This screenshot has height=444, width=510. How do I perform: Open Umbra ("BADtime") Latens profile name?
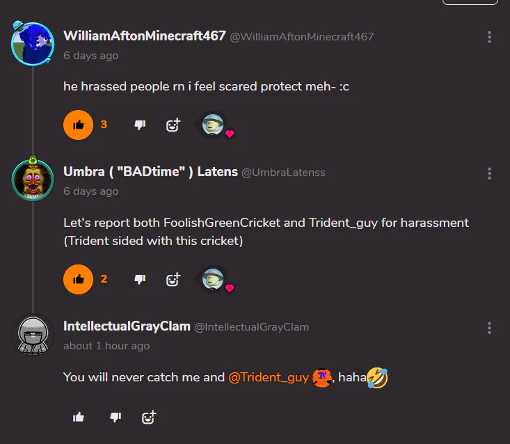point(150,172)
